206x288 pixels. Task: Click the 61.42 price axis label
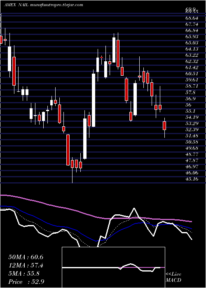click(x=192, y=67)
